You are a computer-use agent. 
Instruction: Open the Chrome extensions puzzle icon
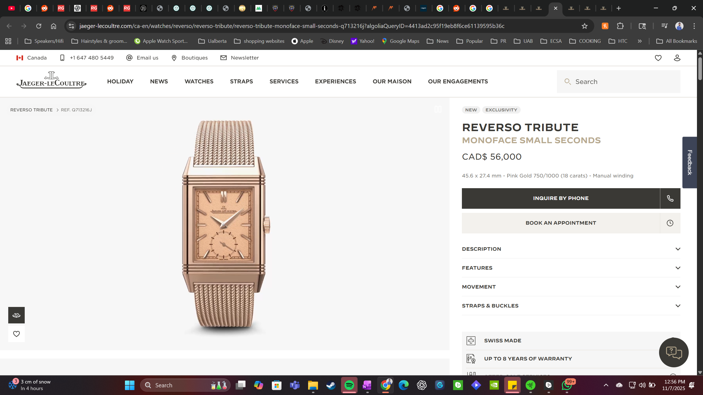620,26
